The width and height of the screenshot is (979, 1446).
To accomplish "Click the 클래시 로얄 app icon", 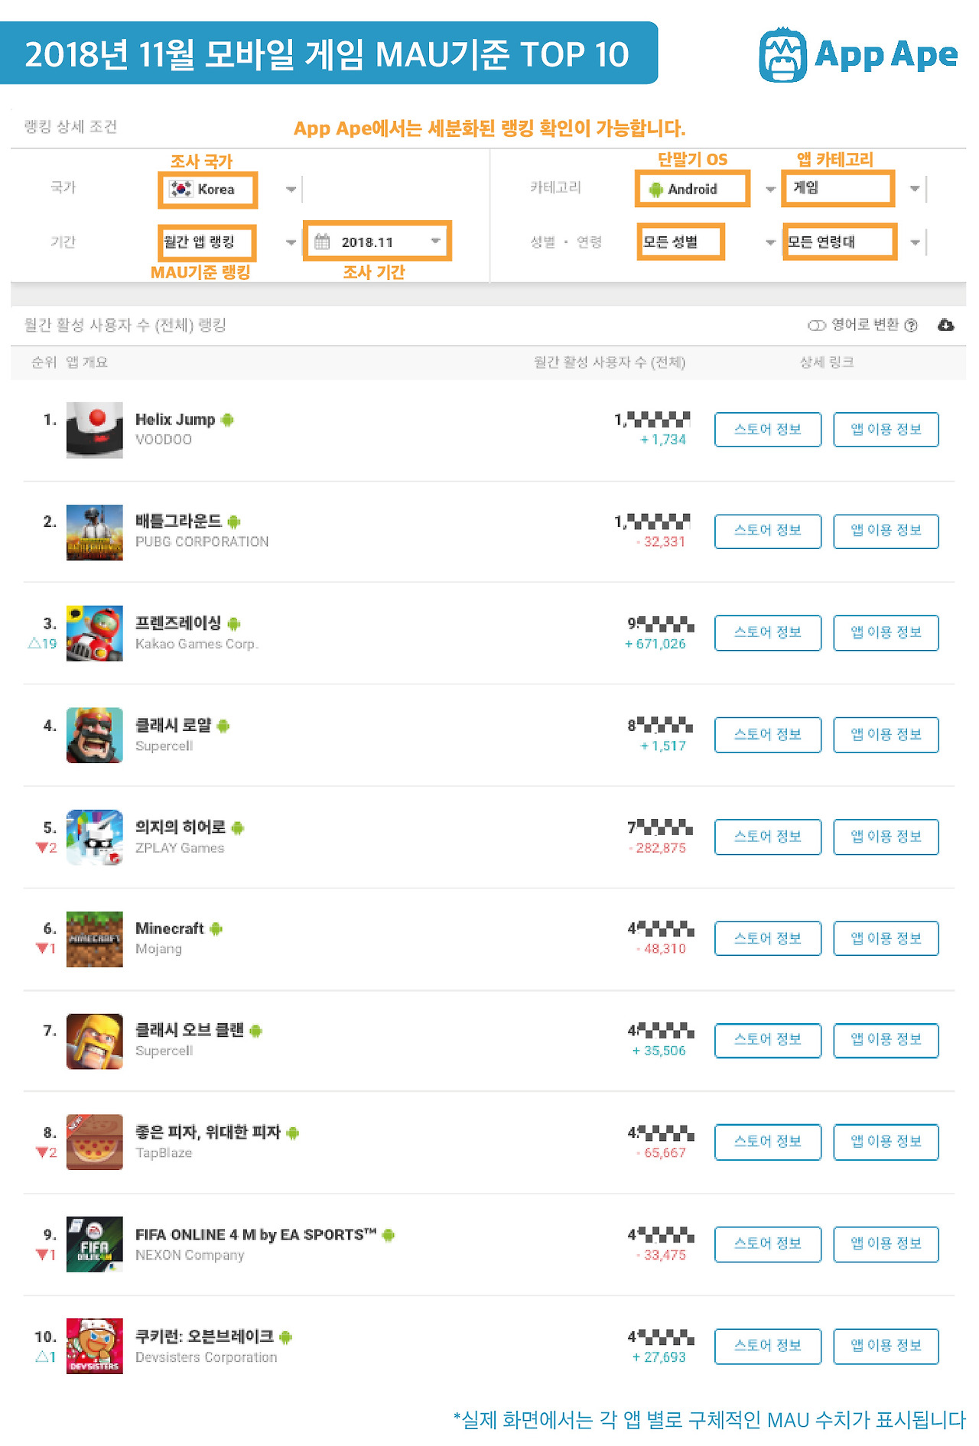I will [x=94, y=736].
